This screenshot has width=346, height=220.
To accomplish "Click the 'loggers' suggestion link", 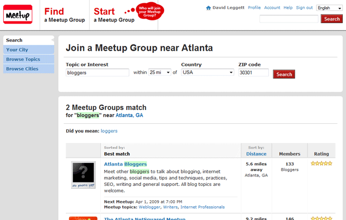I will click(109, 131).
